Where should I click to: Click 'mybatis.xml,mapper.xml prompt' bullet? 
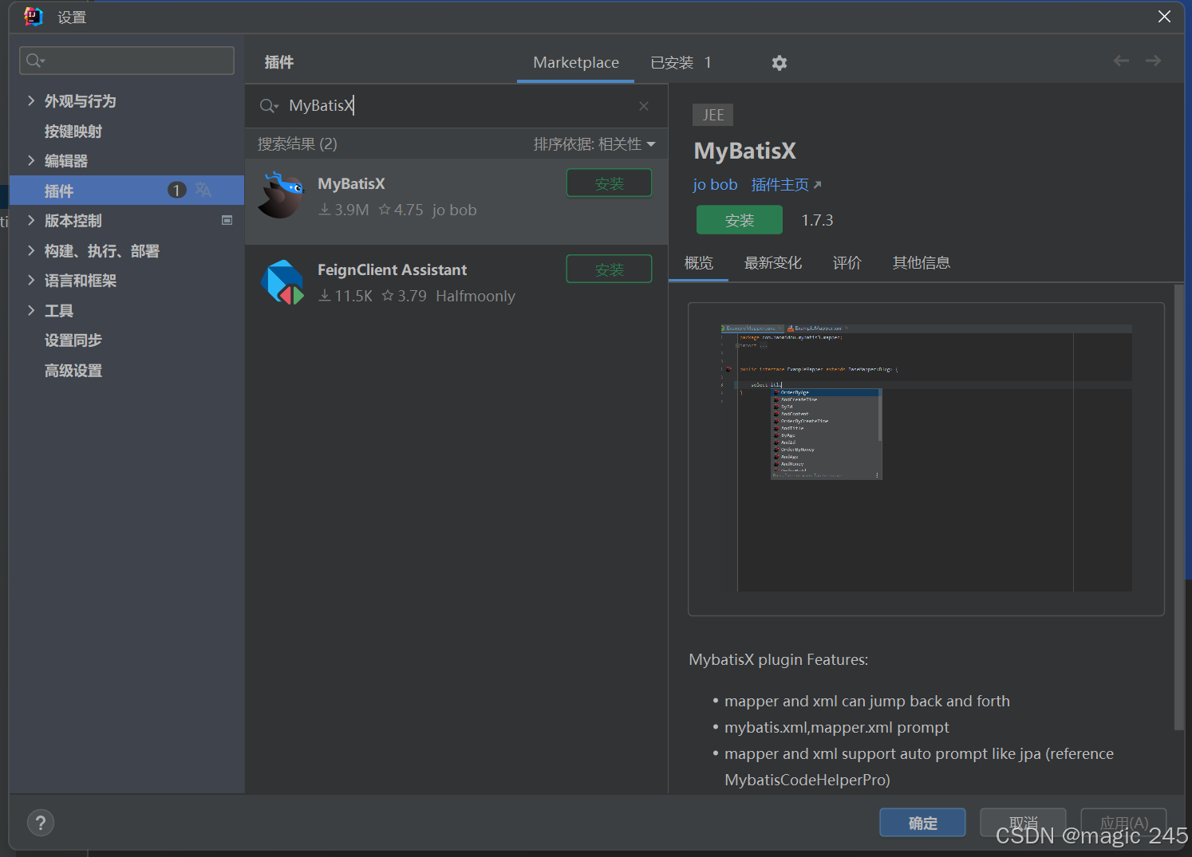pyautogui.click(x=837, y=727)
